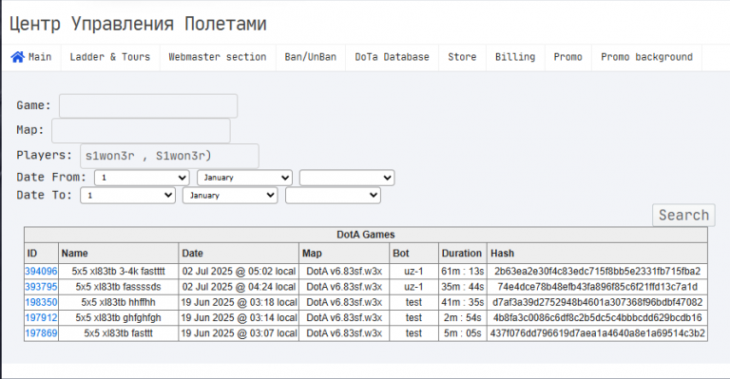Open the Ladder & Tours menu
Screen dimensions: 730x379
[110, 57]
